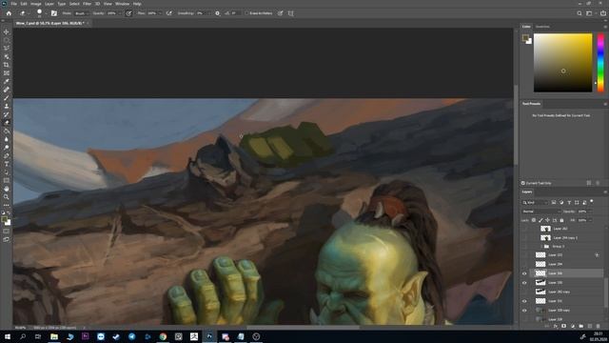The image size is (609, 343).
Task: Open layer blend mode Normal dropdown
Action: [541, 212]
